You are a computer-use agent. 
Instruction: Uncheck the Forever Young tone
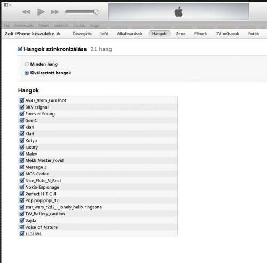[x=22, y=114]
